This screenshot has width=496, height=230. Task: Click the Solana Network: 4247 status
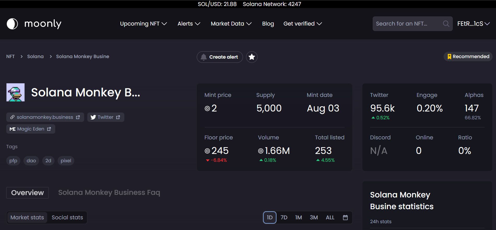(272, 4)
